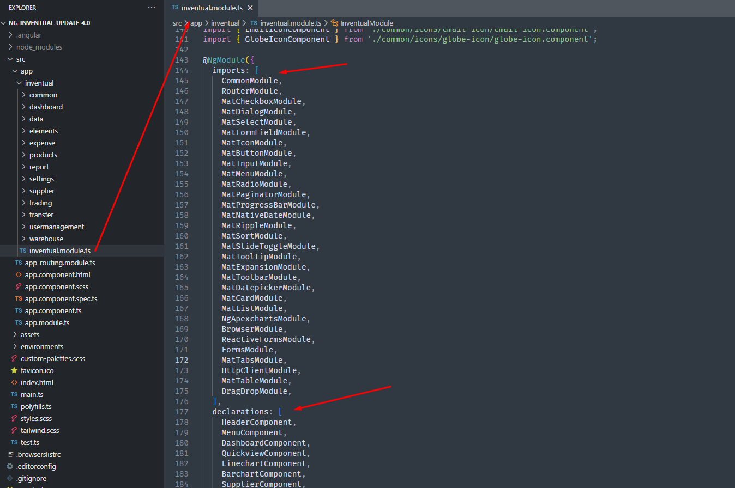Screen dimensions: 735x488
Task: Open test.ts file
Action: 82,442
